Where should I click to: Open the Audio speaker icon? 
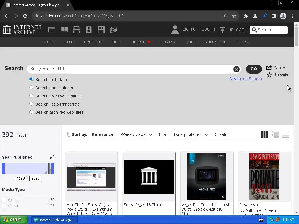89,30
